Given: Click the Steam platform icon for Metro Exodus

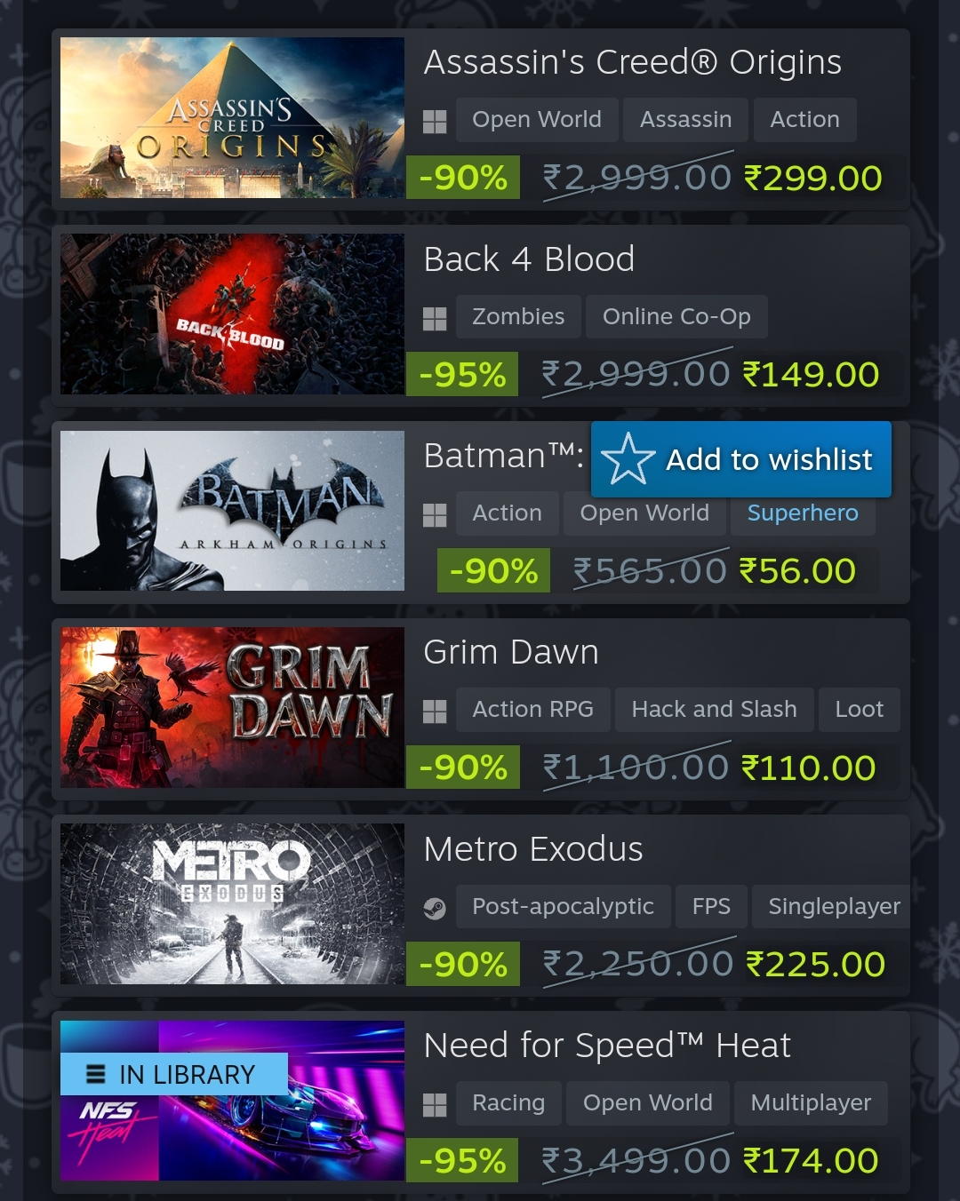Looking at the screenshot, I should click(x=435, y=908).
